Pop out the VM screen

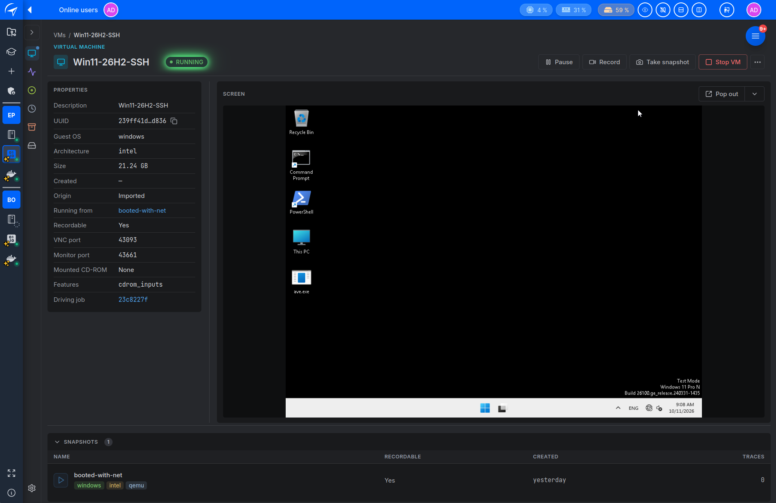click(x=722, y=94)
